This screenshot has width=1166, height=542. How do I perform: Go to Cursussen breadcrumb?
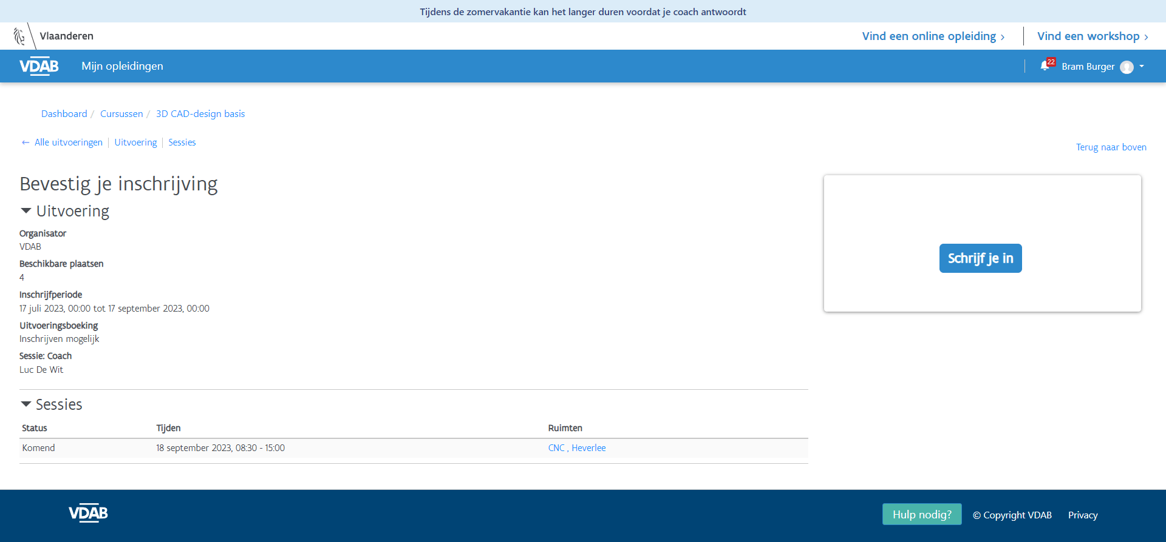click(121, 114)
